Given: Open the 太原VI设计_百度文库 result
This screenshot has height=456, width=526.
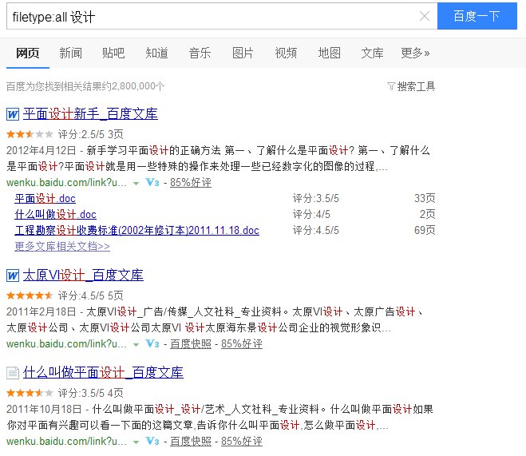Looking at the screenshot, I should pos(83,276).
